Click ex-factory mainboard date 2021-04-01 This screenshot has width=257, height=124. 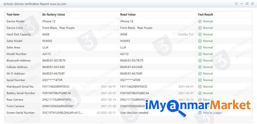pyautogui.click(x=108, y=87)
